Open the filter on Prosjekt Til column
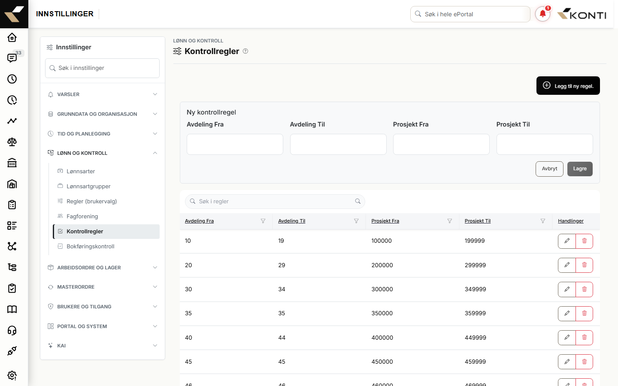The height and width of the screenshot is (386, 618). click(543, 221)
